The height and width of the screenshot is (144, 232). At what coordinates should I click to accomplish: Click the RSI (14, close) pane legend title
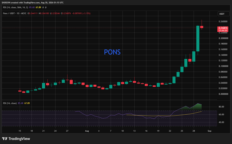(x=10, y=103)
